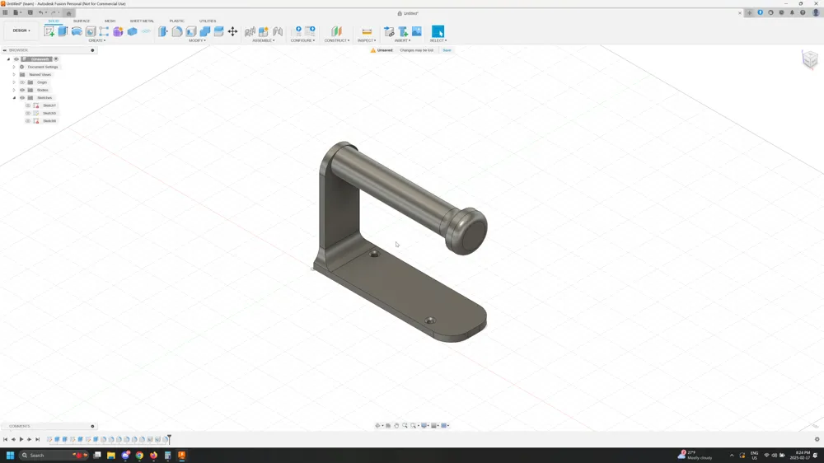Toggle visibility of the Origin folder
Viewport: 824px width, 463px height.
coord(22,82)
